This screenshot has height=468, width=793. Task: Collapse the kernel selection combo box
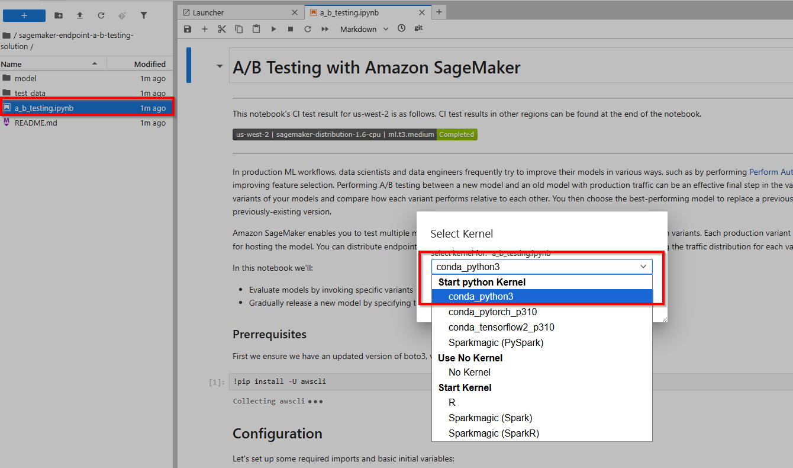click(643, 267)
